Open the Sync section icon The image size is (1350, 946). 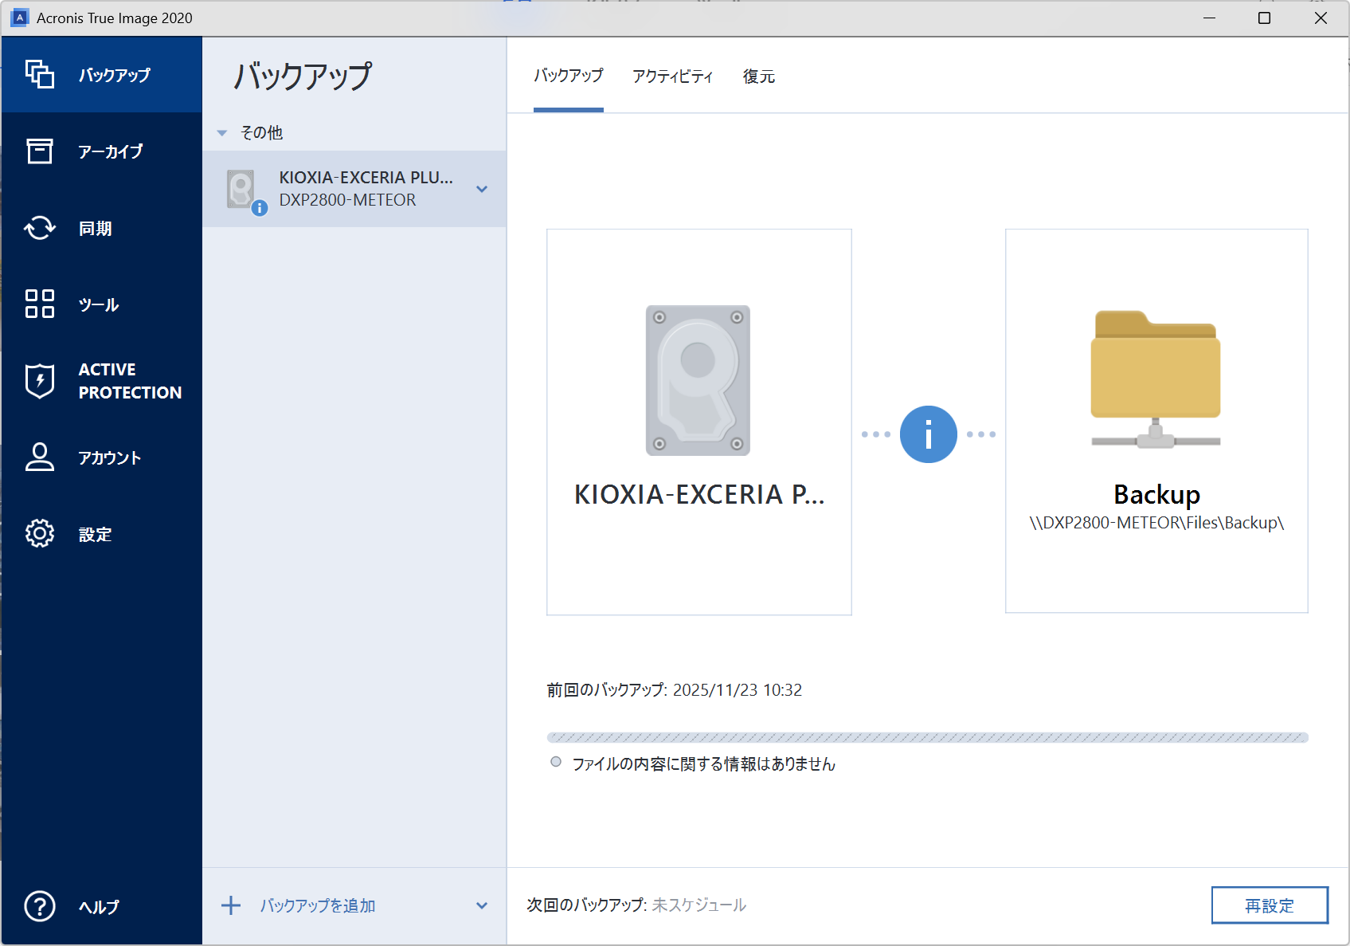[40, 228]
